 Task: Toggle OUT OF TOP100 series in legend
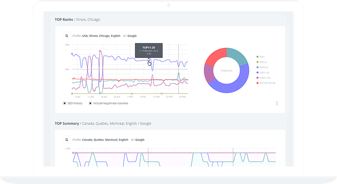(266, 83)
